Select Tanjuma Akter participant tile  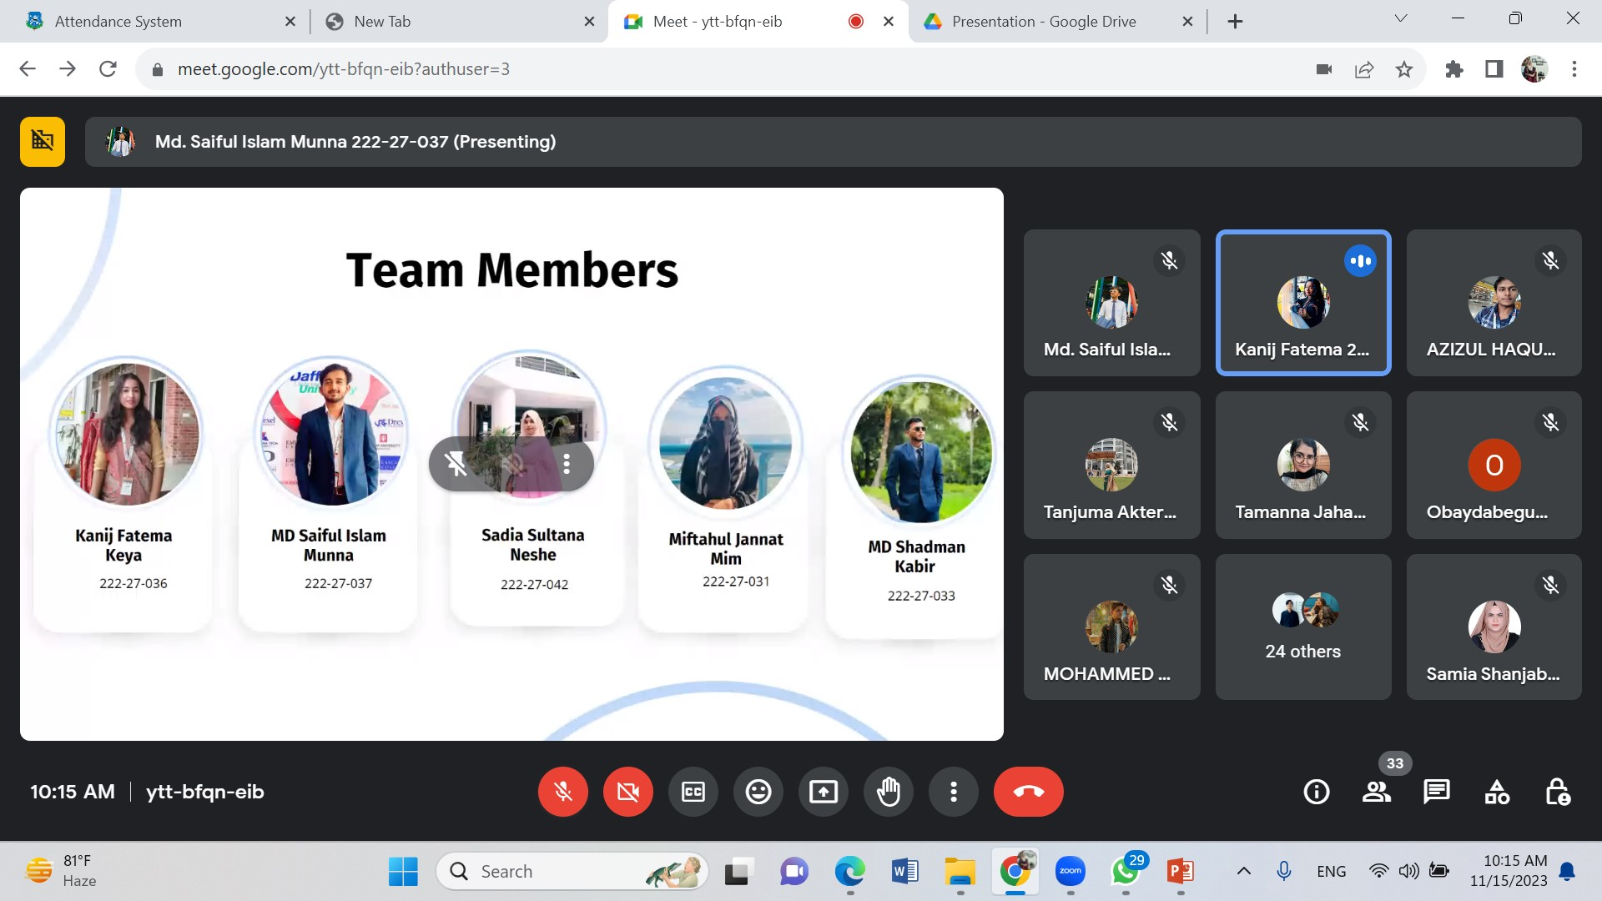(x=1111, y=465)
